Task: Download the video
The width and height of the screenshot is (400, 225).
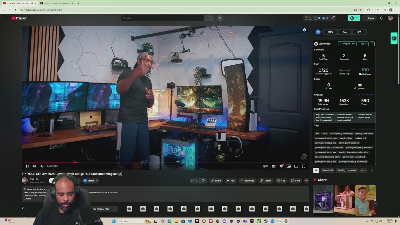Action: [247, 181]
